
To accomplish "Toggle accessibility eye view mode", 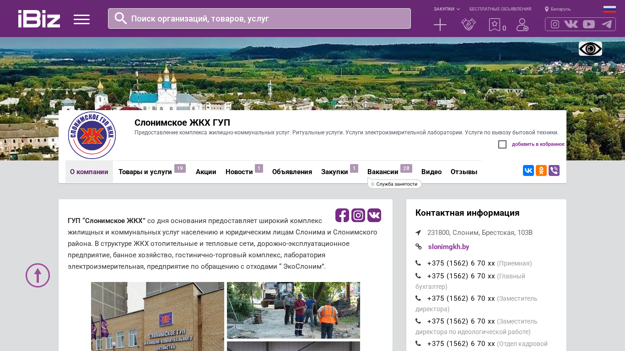I will click(590, 48).
